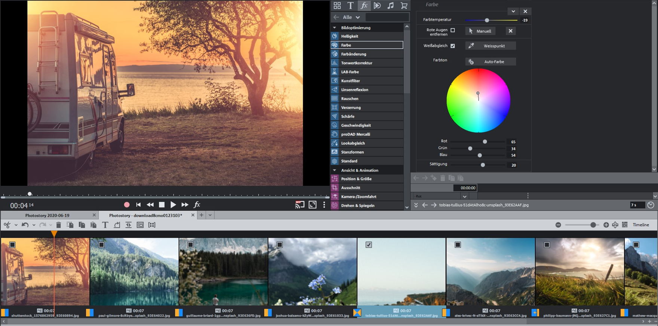The height and width of the screenshot is (326, 658).
Task: Click the shopping cart store icon
Action: 404,6
